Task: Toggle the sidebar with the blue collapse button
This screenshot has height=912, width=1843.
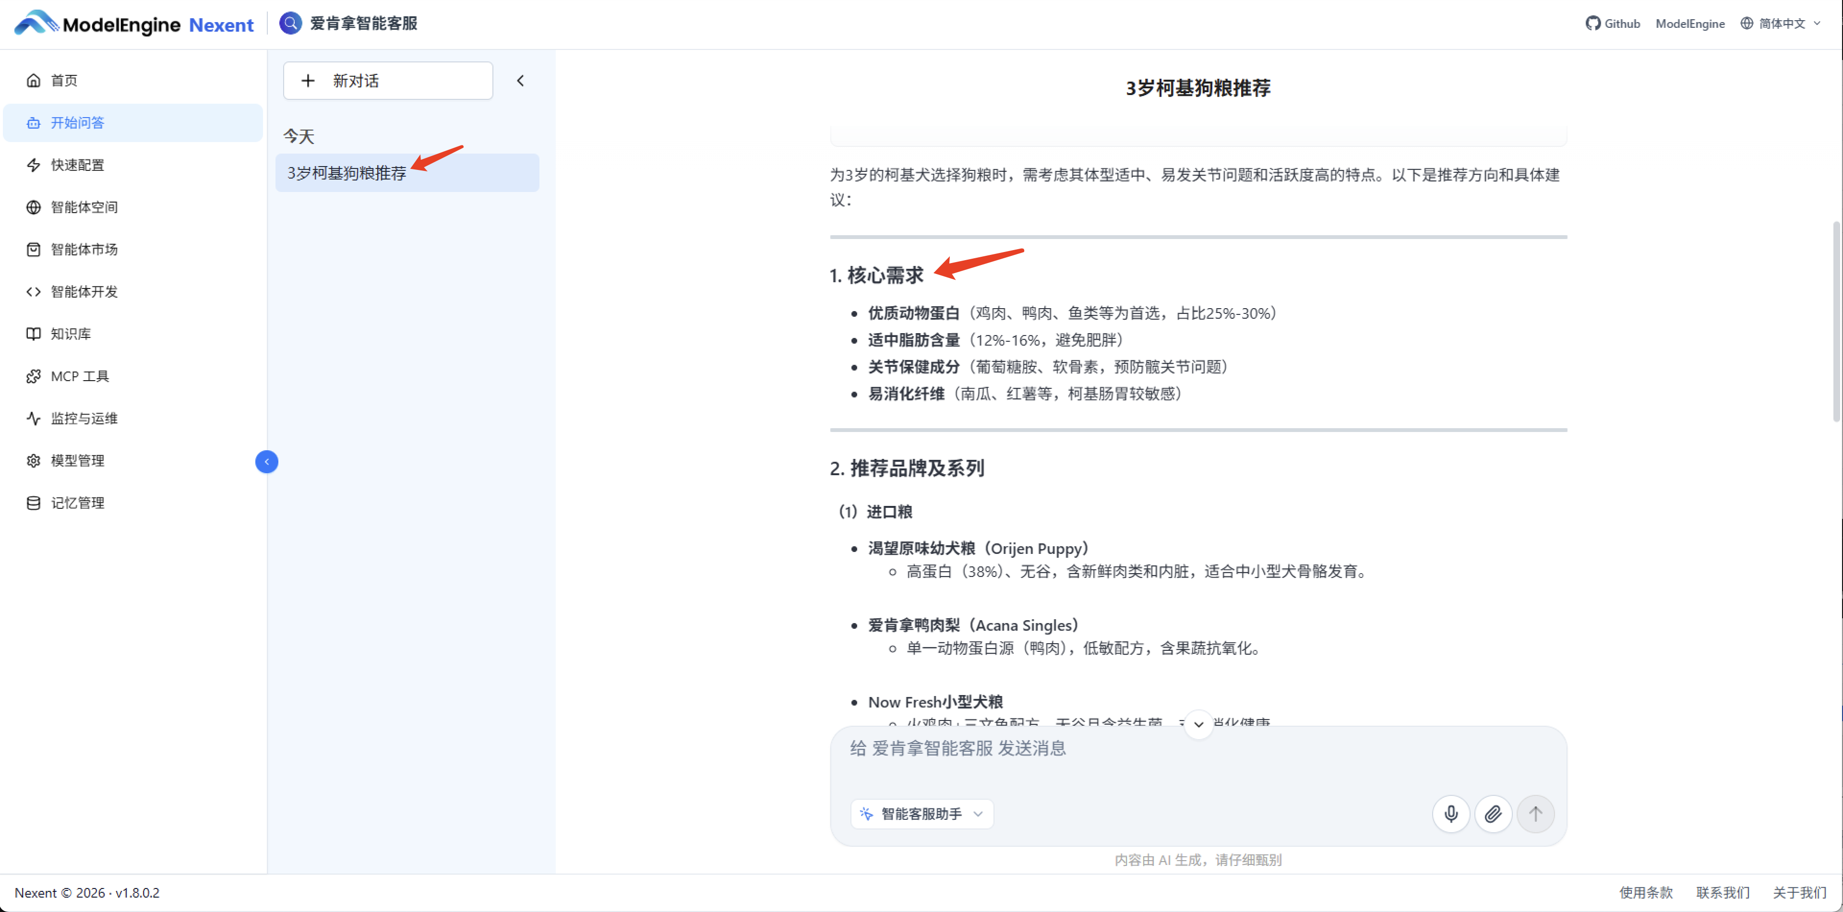Action: pos(266,461)
